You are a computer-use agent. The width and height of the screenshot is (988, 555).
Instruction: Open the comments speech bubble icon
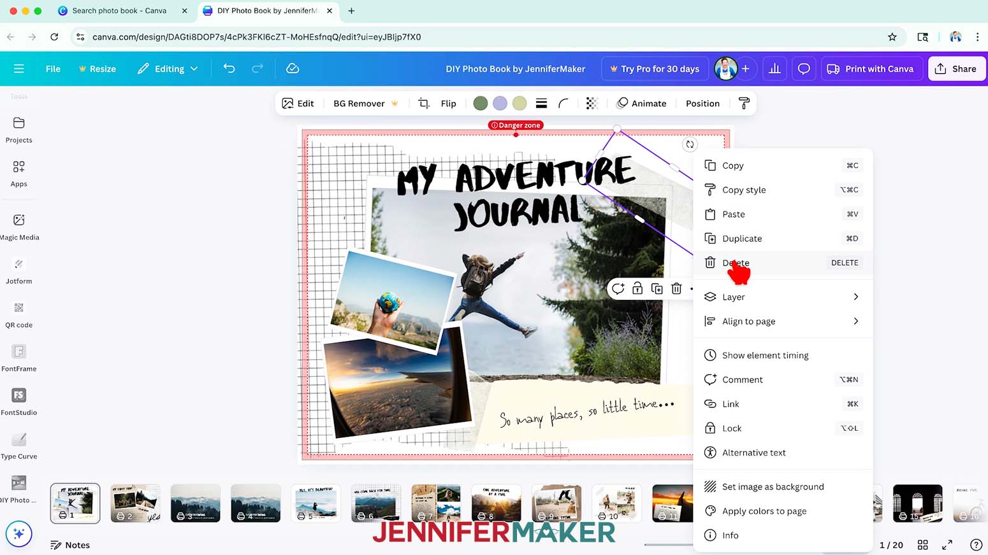(804, 69)
